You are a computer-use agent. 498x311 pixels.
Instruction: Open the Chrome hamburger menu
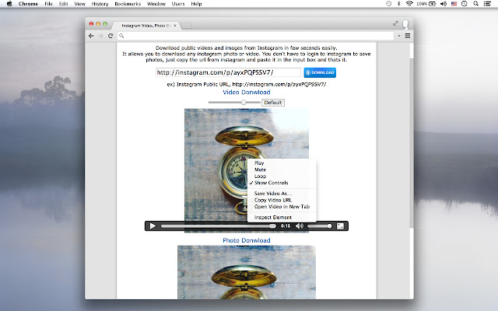[x=408, y=36]
